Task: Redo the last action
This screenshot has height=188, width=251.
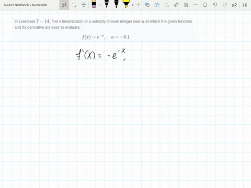Action: 225,5
